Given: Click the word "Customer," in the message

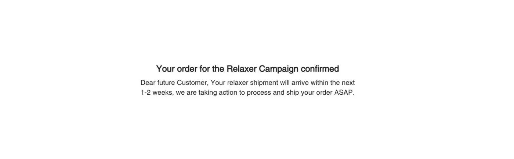Looking at the screenshot, I should [x=192, y=83].
